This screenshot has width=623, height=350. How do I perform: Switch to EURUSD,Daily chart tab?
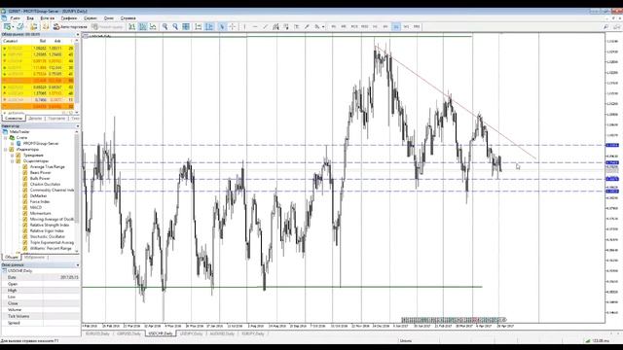click(97, 333)
